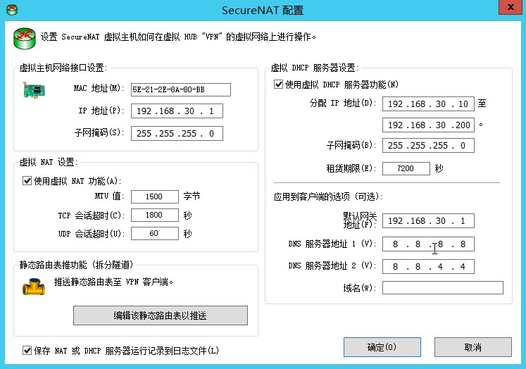The image size is (526, 369).
Task: Close the SecureNAT 配置 dialog
Action: coord(511,7)
